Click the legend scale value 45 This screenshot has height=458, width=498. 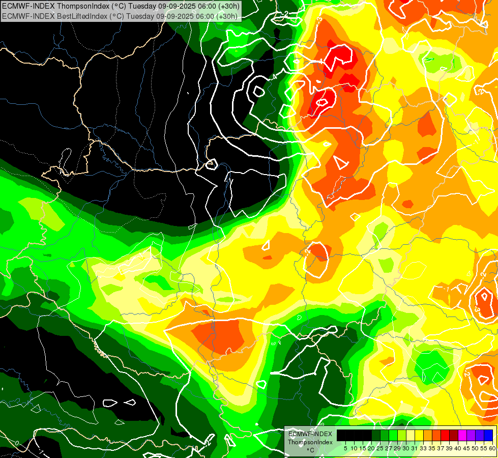466,448
